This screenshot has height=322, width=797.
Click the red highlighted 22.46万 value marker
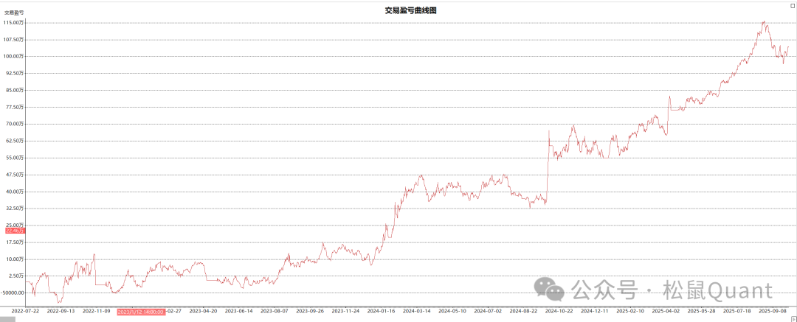click(14, 231)
